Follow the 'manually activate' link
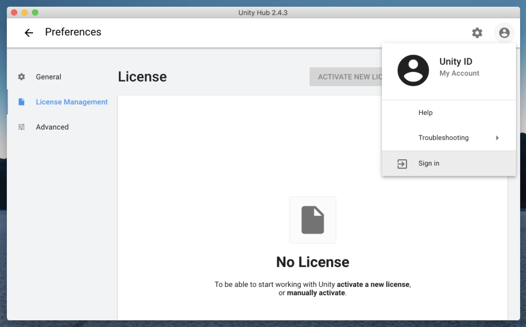This screenshot has height=327, width=526. tap(316, 292)
